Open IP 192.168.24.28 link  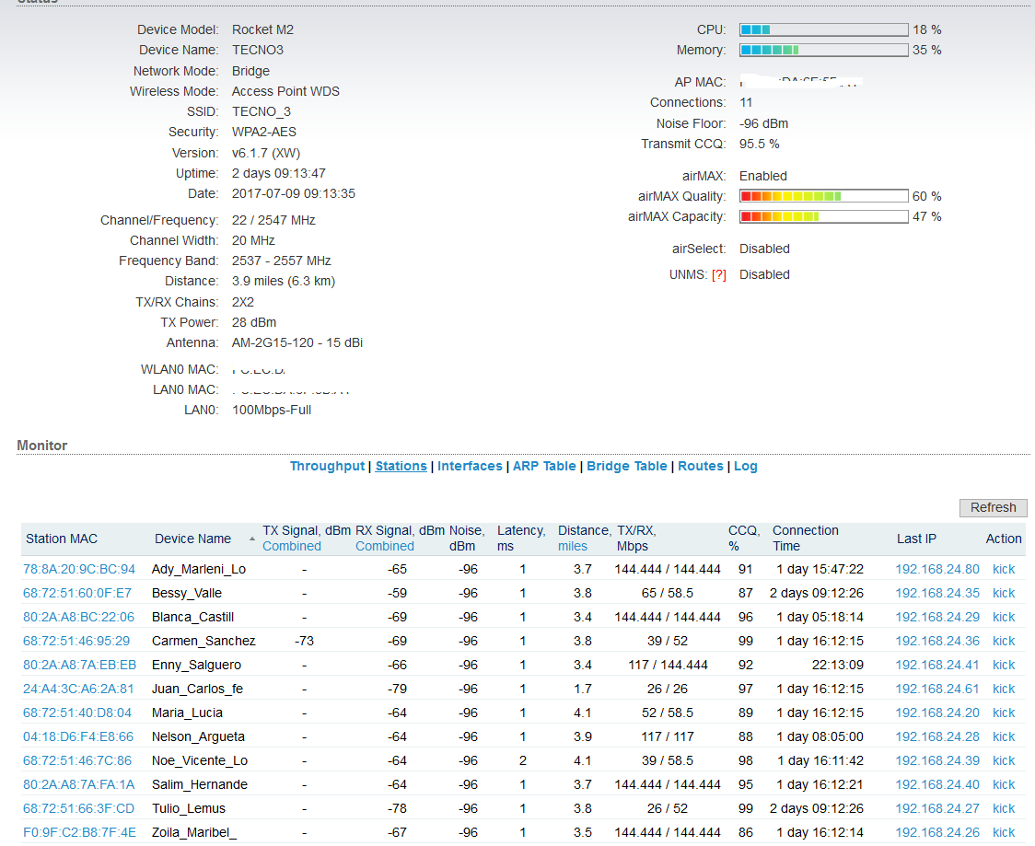[937, 736]
